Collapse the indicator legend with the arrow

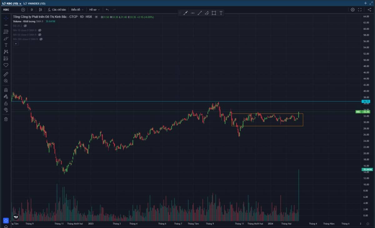16,44
